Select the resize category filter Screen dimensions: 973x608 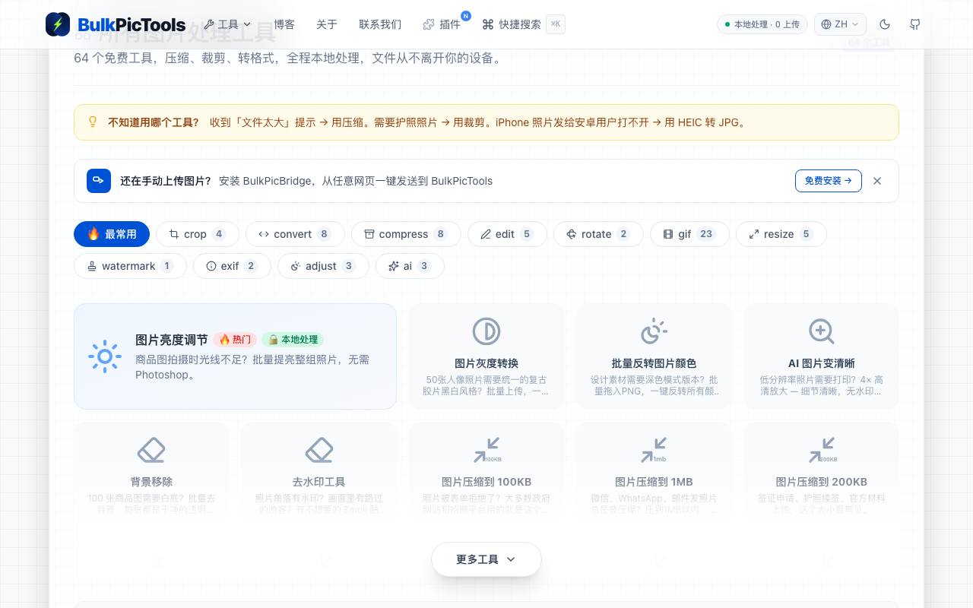[x=781, y=234]
